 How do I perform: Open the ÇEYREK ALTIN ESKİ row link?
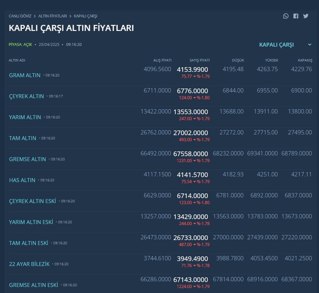pos(32,201)
